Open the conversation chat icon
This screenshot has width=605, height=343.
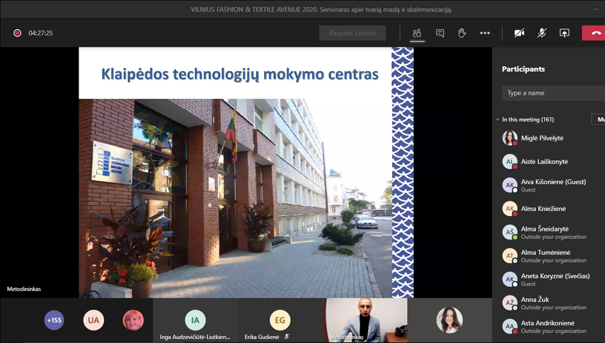[440, 33]
